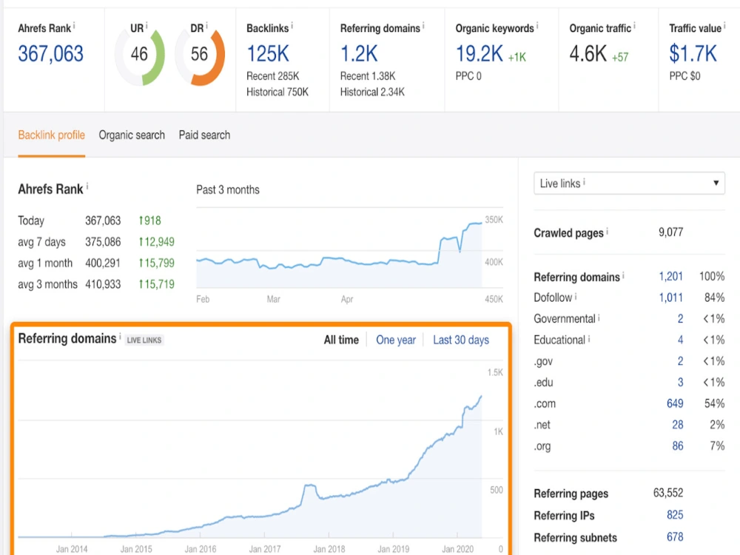Click the avg 1 month rank 400,291
This screenshot has width=740, height=555.
click(x=103, y=263)
